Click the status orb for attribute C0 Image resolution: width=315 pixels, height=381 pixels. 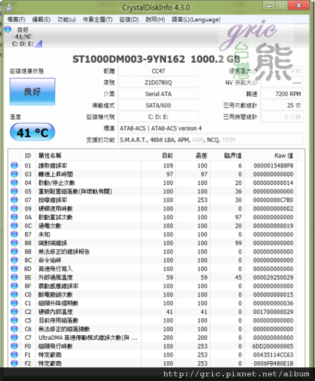click(14, 294)
